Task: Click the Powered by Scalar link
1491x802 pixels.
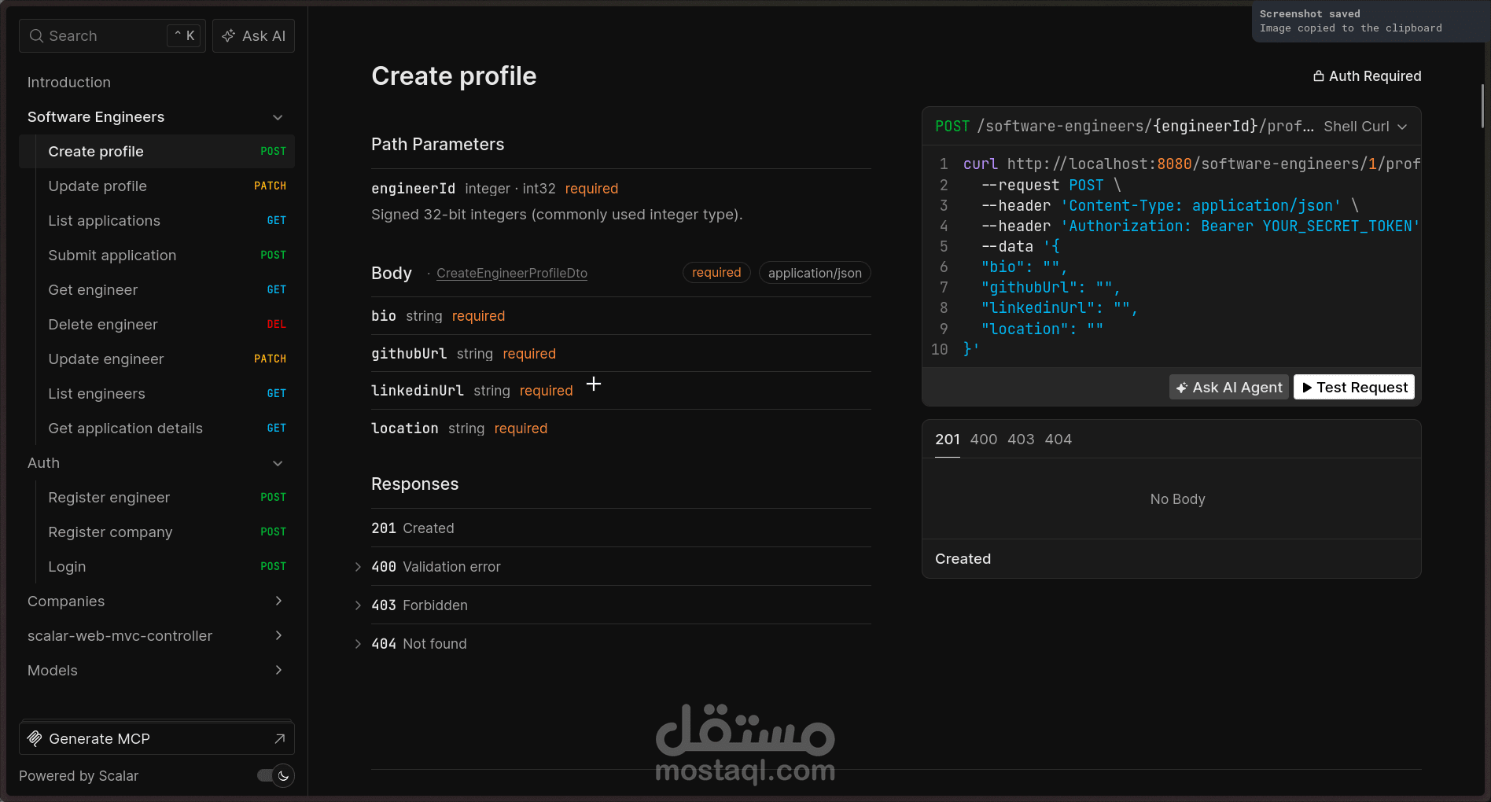Action: 79,776
